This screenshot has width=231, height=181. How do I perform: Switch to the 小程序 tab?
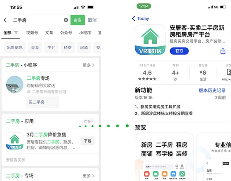[85, 33]
